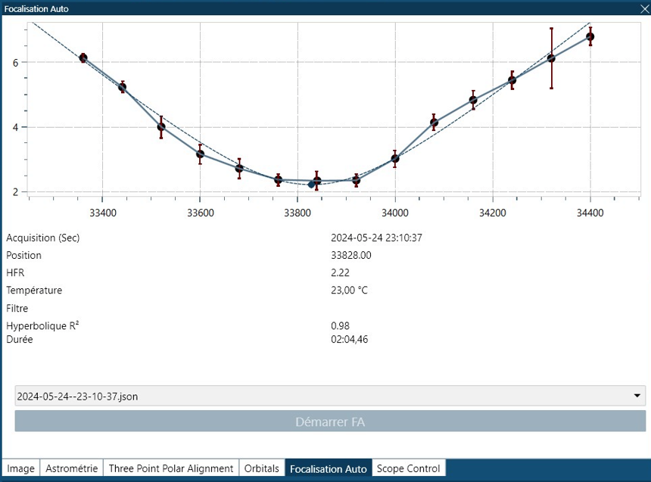Image resolution: width=651 pixels, height=482 pixels.
Task: Select the Focalisation Auto tab
Action: click(x=329, y=468)
